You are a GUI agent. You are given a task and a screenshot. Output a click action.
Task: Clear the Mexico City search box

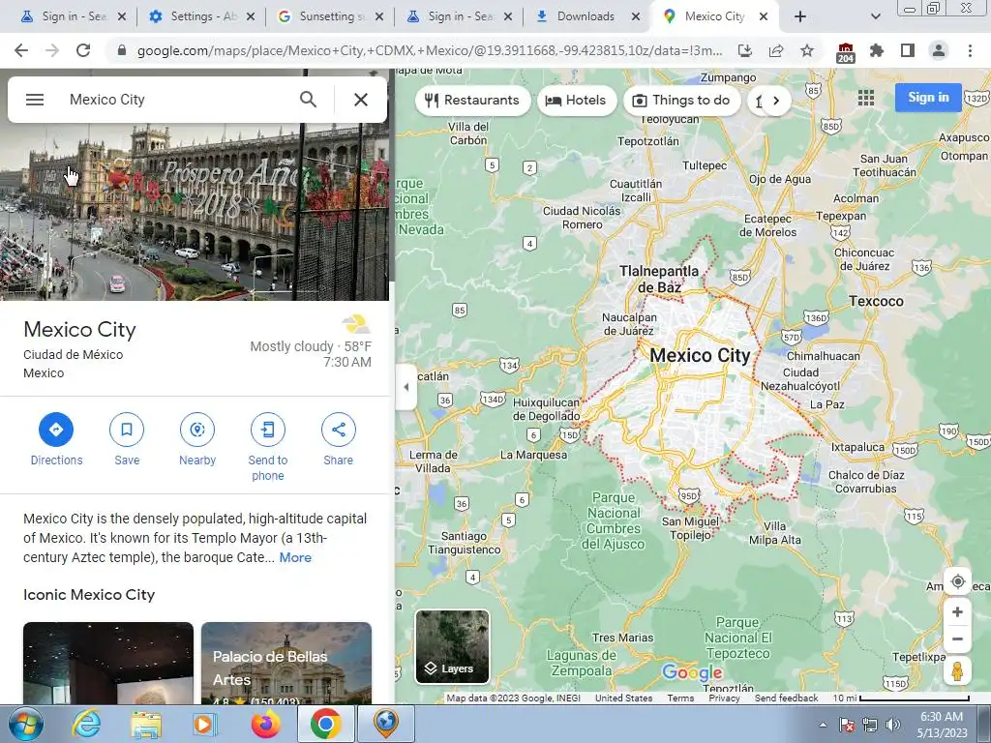[x=361, y=100]
